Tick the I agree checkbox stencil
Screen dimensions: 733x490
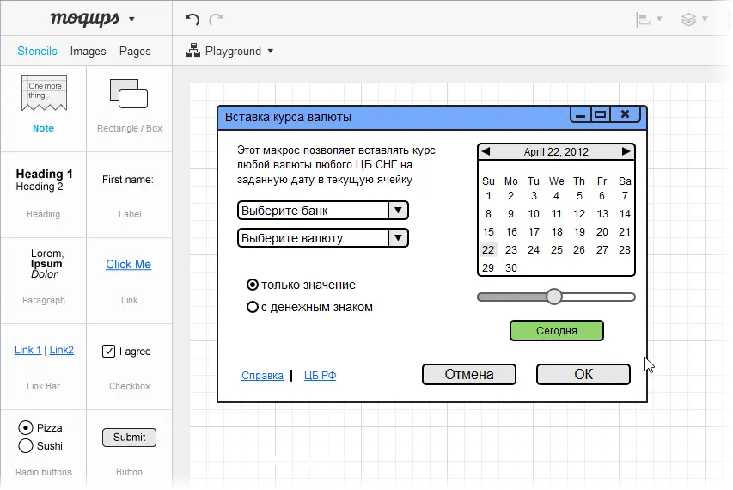[108, 351]
